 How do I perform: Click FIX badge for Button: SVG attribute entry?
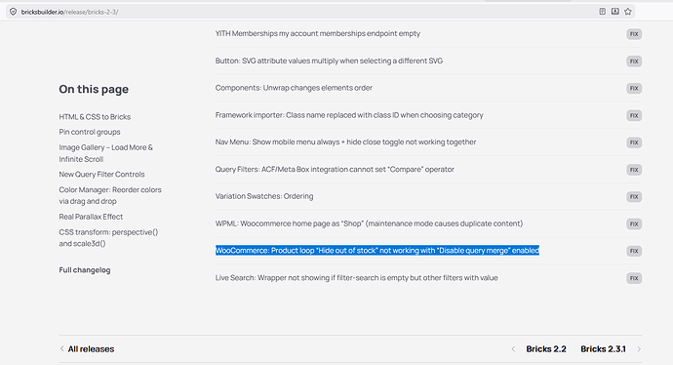(x=634, y=61)
